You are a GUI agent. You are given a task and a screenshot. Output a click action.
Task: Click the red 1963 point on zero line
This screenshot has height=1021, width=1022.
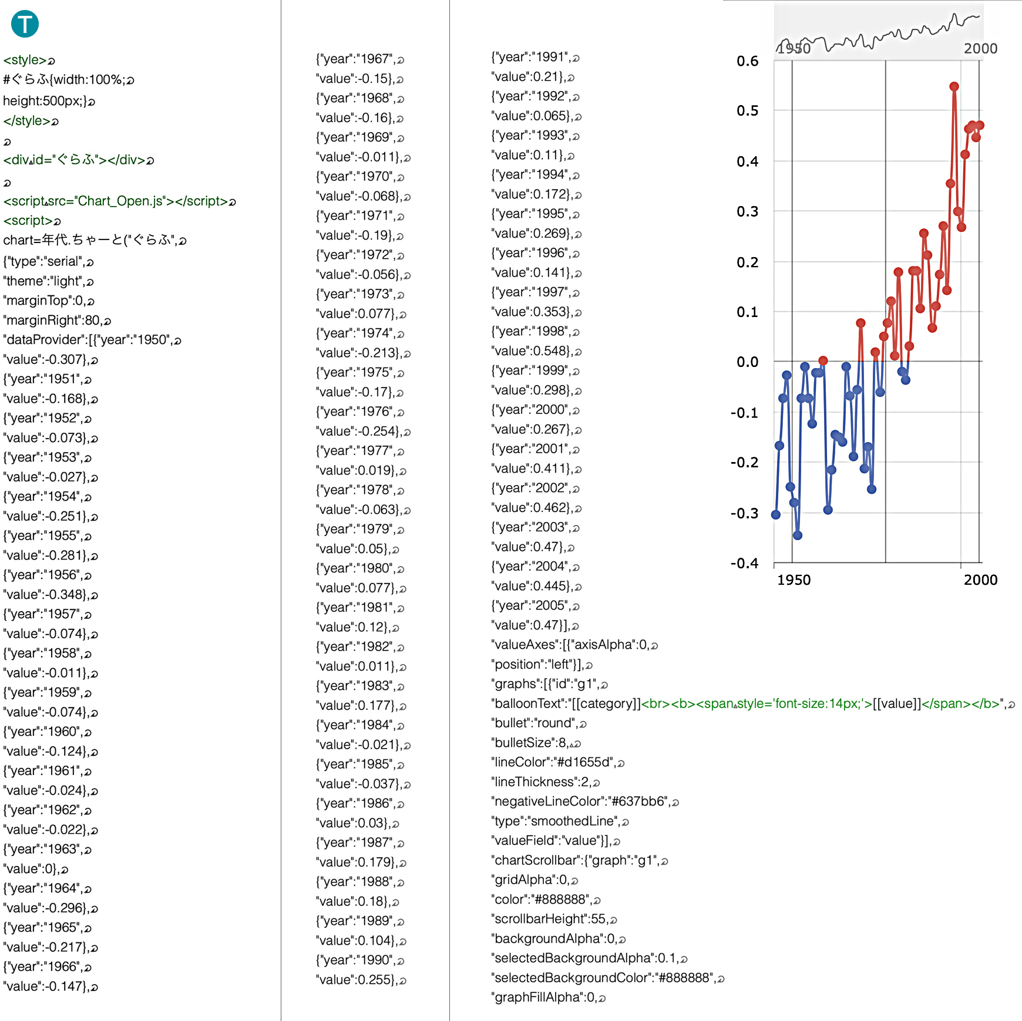[x=823, y=360]
